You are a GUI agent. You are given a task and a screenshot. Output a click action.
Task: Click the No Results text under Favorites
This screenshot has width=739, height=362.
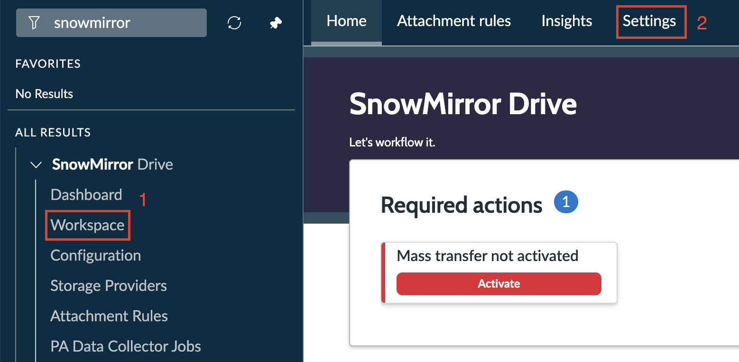(44, 94)
